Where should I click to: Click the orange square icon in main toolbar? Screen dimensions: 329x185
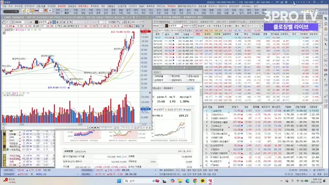[46, 10]
